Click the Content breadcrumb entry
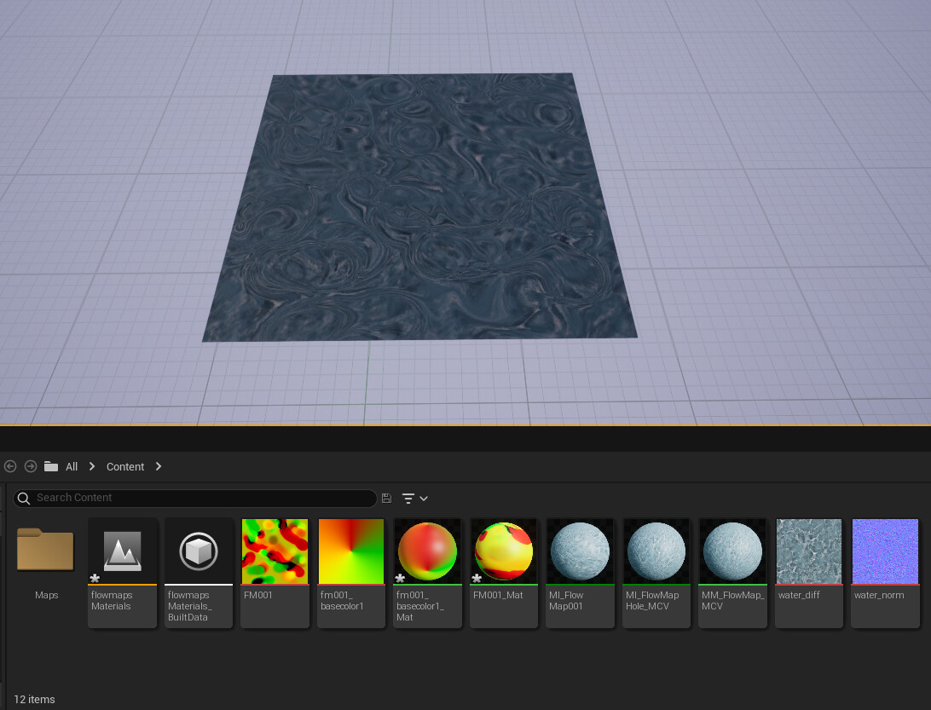This screenshot has height=710, width=931. coord(125,466)
